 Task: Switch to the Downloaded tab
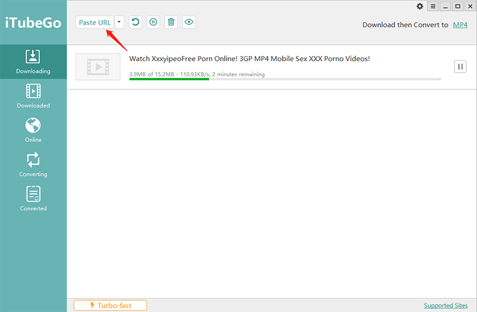33,96
